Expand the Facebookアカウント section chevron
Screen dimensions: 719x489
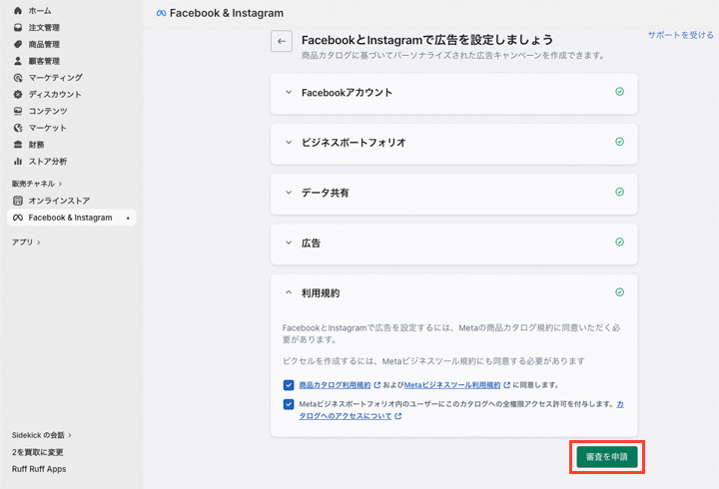tap(289, 92)
